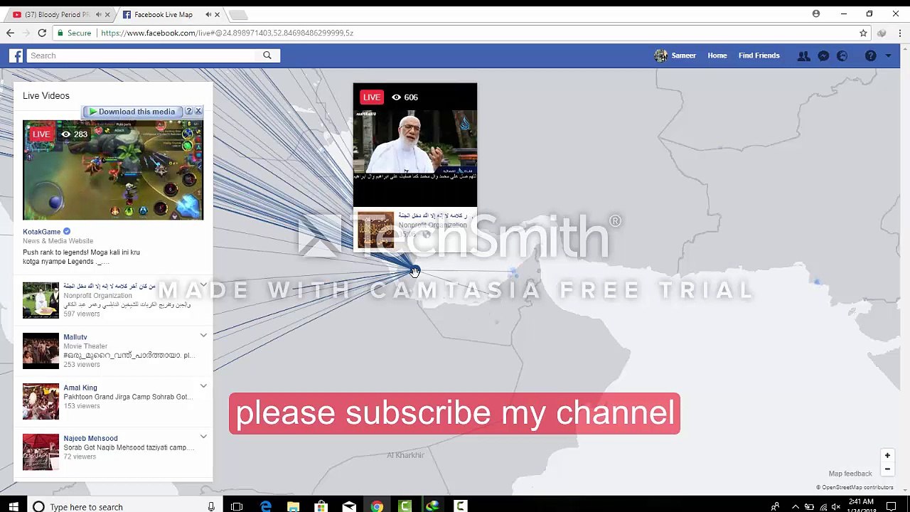Bookmark this page with the star
This screenshot has height=512, width=910.
[863, 33]
